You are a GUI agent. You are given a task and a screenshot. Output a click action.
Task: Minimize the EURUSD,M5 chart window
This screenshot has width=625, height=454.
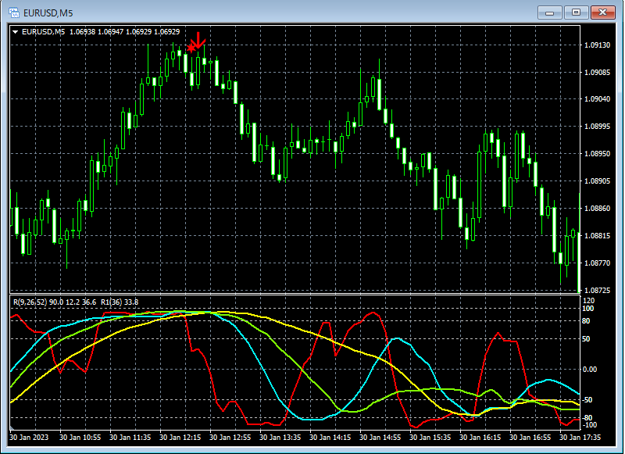(x=551, y=12)
